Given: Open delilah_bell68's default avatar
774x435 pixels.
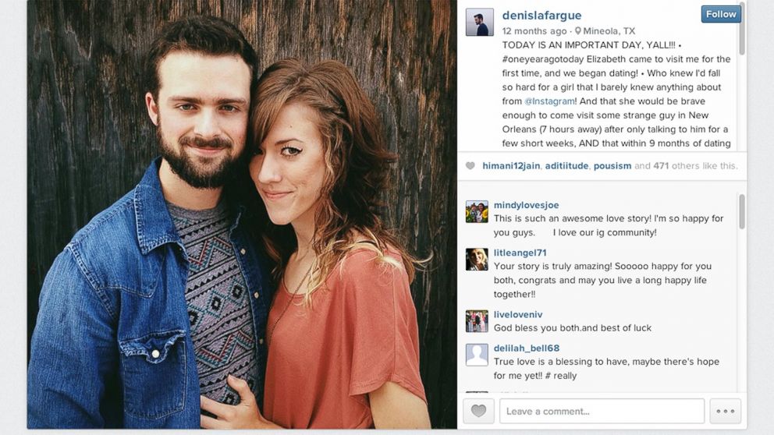Looking at the screenshot, I should (477, 355).
